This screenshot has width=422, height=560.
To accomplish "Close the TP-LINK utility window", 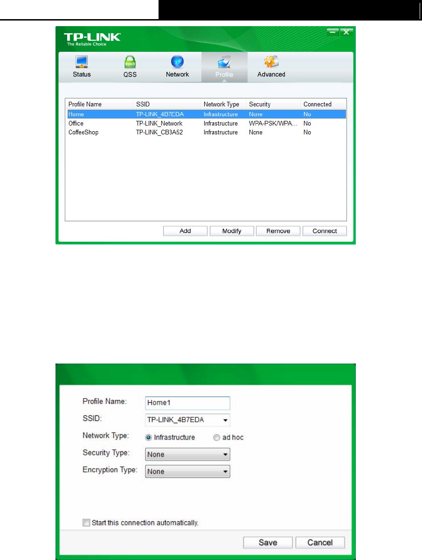I will tap(345, 32).
